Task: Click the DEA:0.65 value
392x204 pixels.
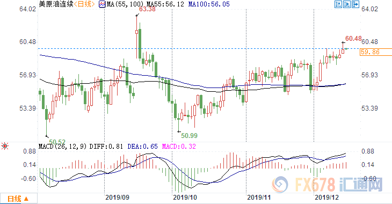Action: 142,146
